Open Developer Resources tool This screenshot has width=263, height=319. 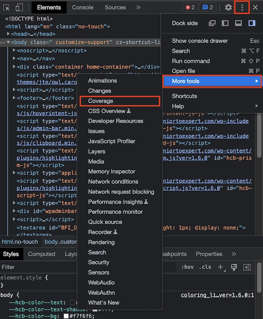(120, 121)
